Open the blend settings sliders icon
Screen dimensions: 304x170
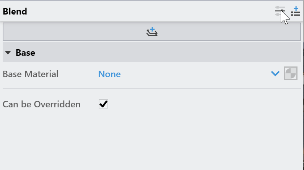280,11
